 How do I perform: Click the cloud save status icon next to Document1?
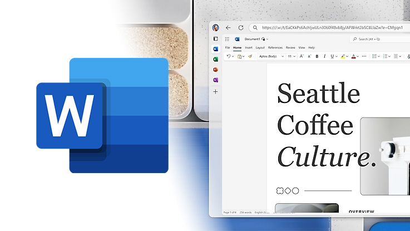pyautogui.click(x=263, y=39)
